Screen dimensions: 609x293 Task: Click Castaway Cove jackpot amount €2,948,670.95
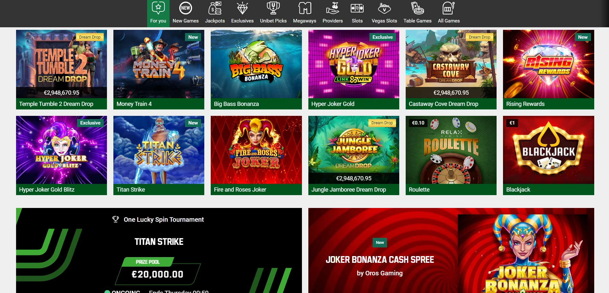pos(451,93)
